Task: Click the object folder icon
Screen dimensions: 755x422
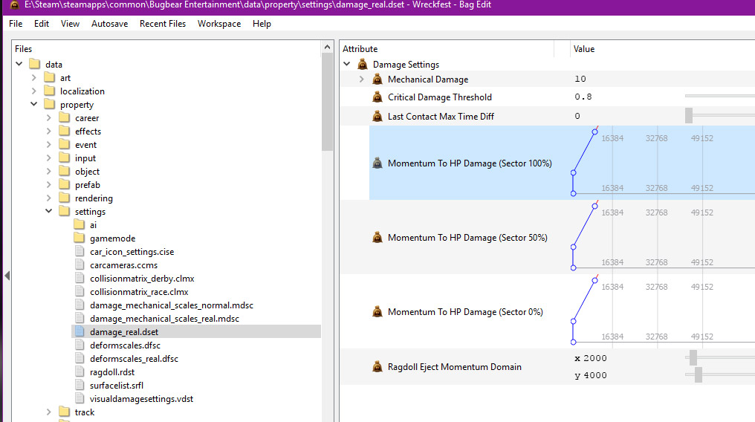Action: click(x=65, y=172)
